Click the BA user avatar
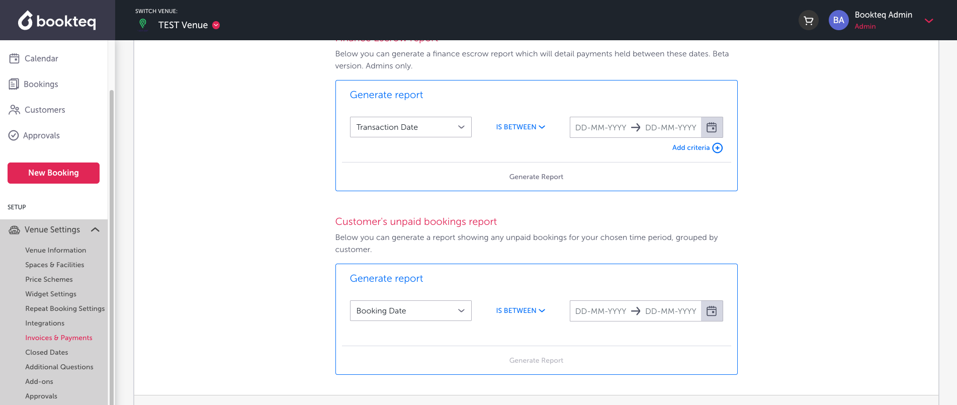 [838, 21]
